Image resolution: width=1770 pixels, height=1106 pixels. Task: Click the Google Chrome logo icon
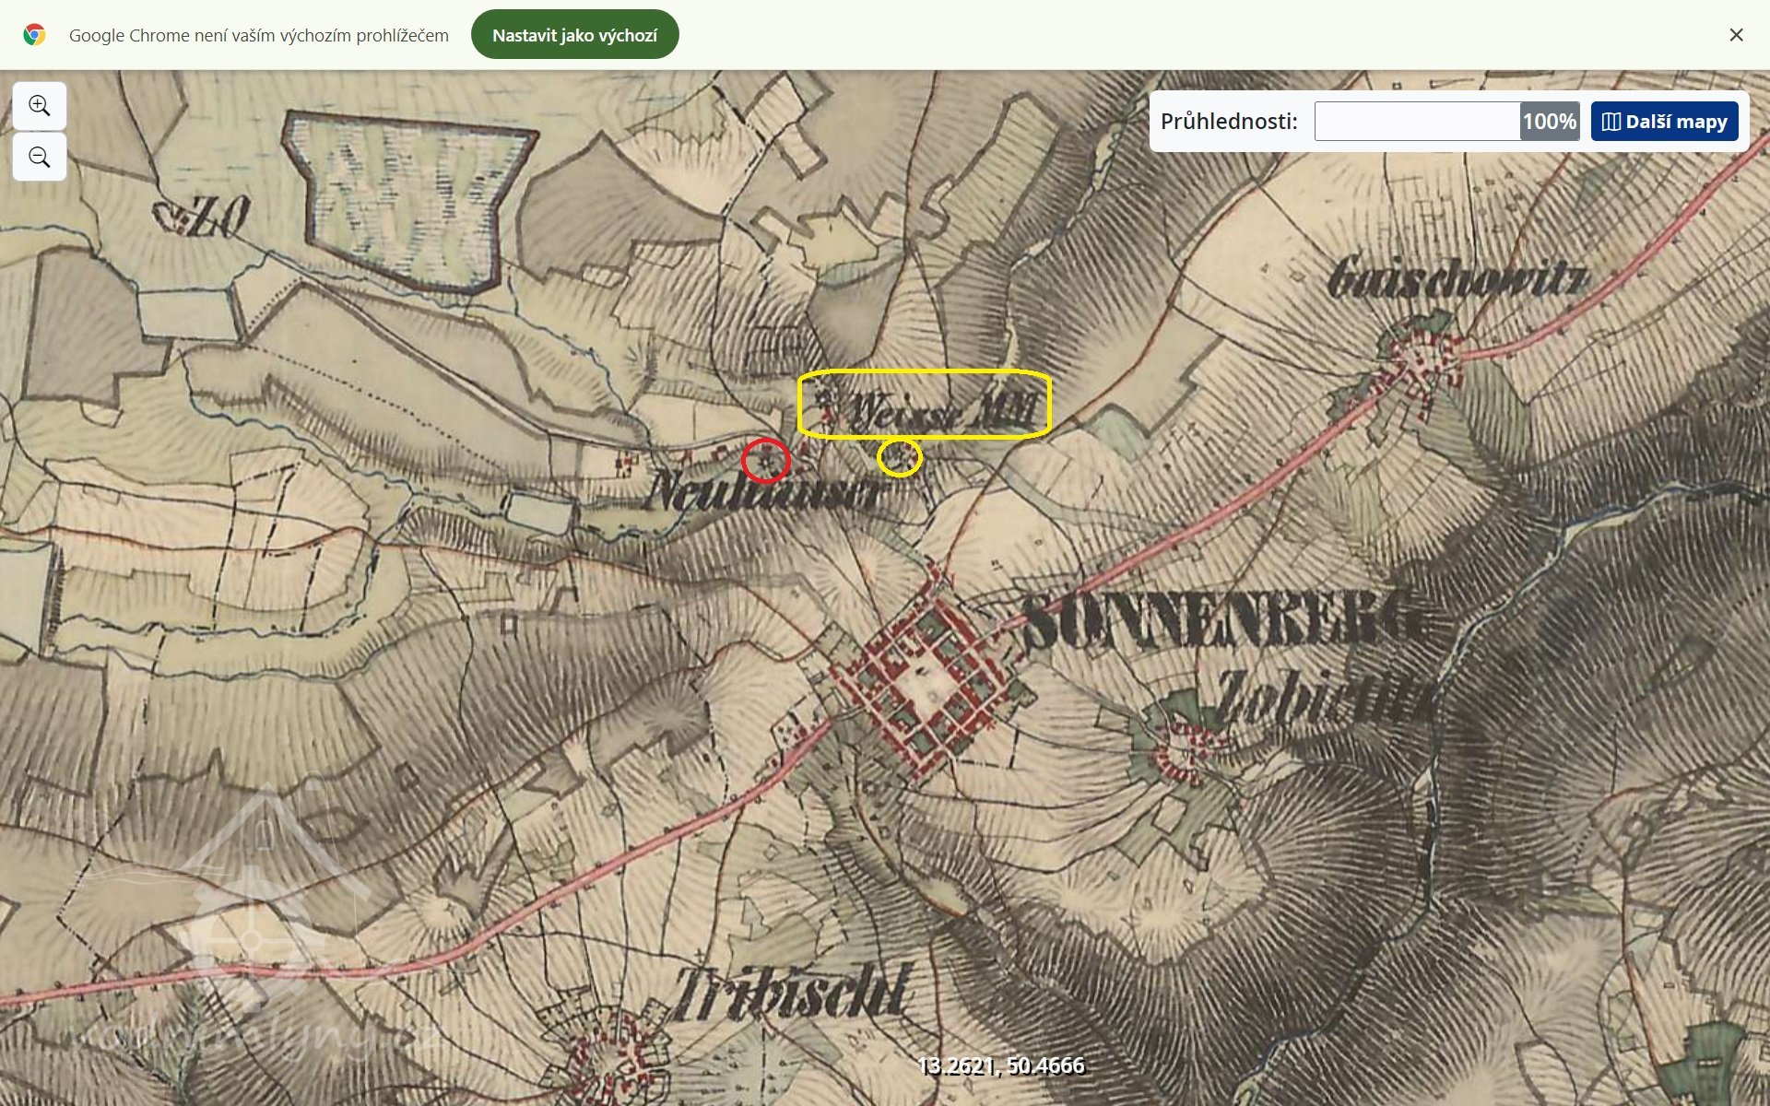pyautogui.click(x=34, y=35)
